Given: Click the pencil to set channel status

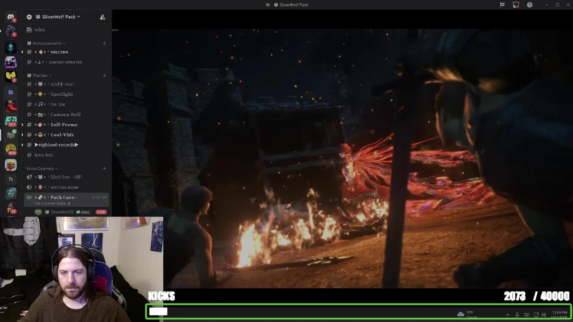Looking at the screenshot, I should pos(69,203).
